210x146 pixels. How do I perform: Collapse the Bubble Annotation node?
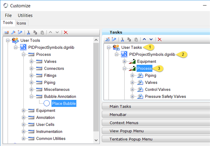point(31,97)
